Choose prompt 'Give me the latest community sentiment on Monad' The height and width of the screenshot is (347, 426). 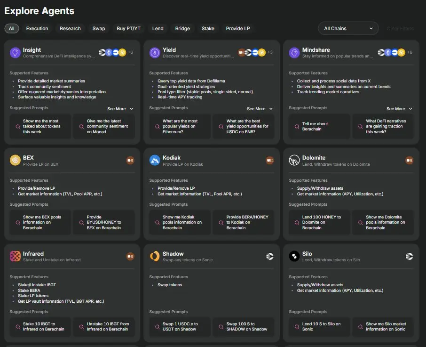pyautogui.click(x=104, y=127)
